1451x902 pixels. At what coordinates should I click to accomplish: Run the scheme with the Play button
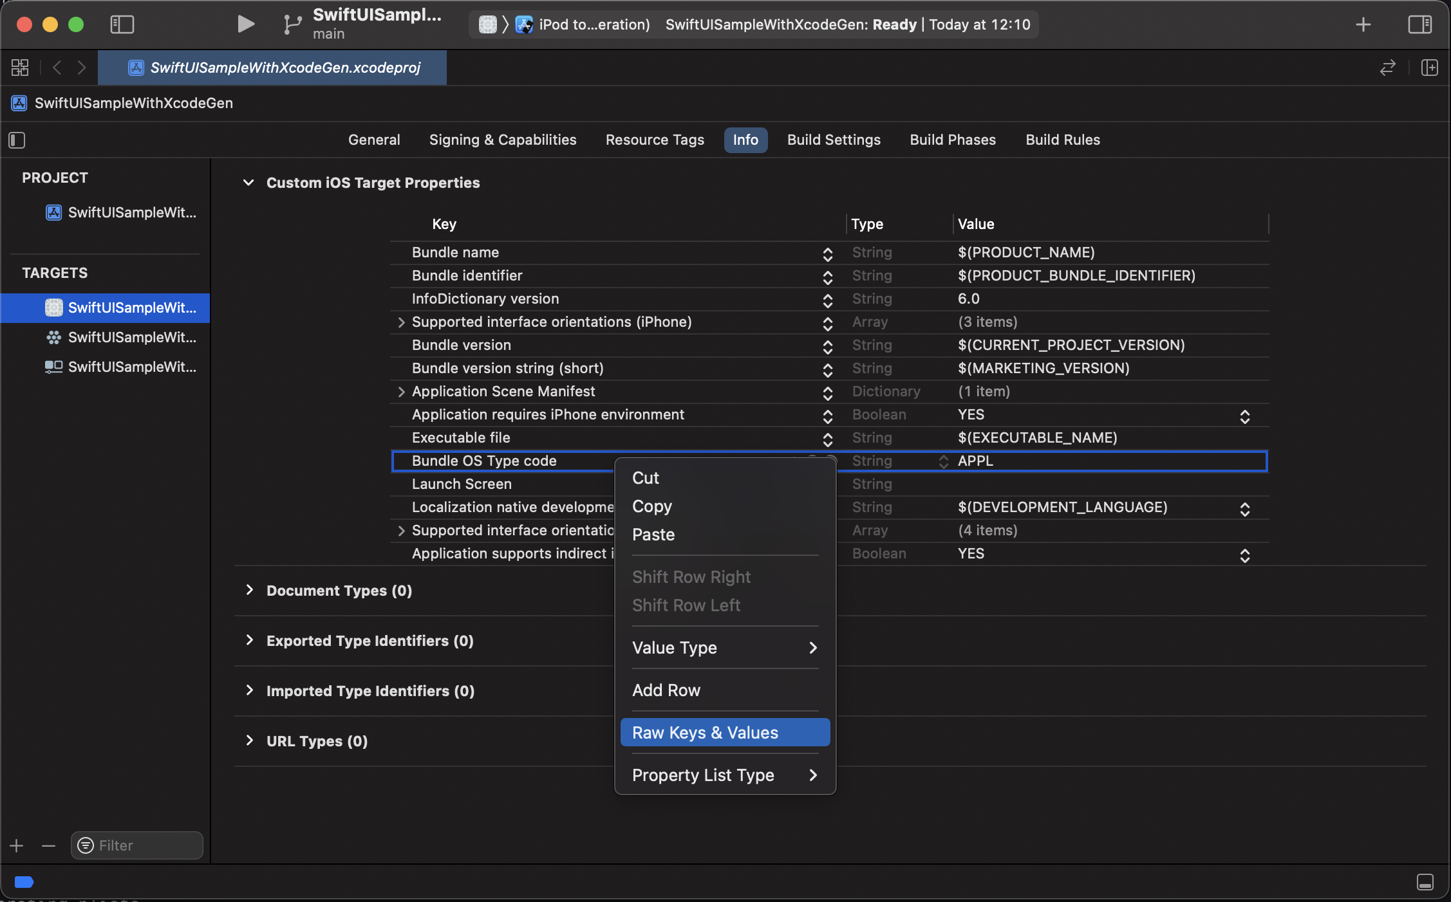tap(245, 24)
